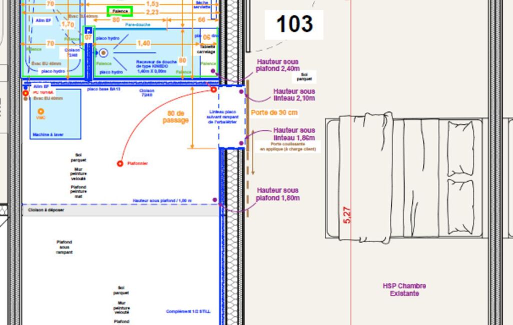Click the red Plafonnier ceiling light symbol
Screen dimensions: 513x325
(120, 163)
